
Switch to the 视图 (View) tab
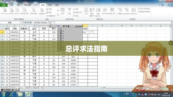tap(57, 5)
